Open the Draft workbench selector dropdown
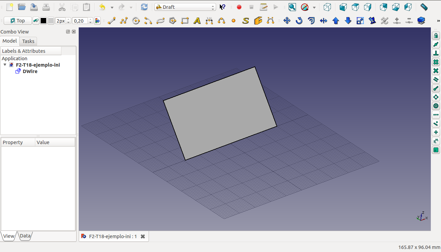 coord(185,7)
